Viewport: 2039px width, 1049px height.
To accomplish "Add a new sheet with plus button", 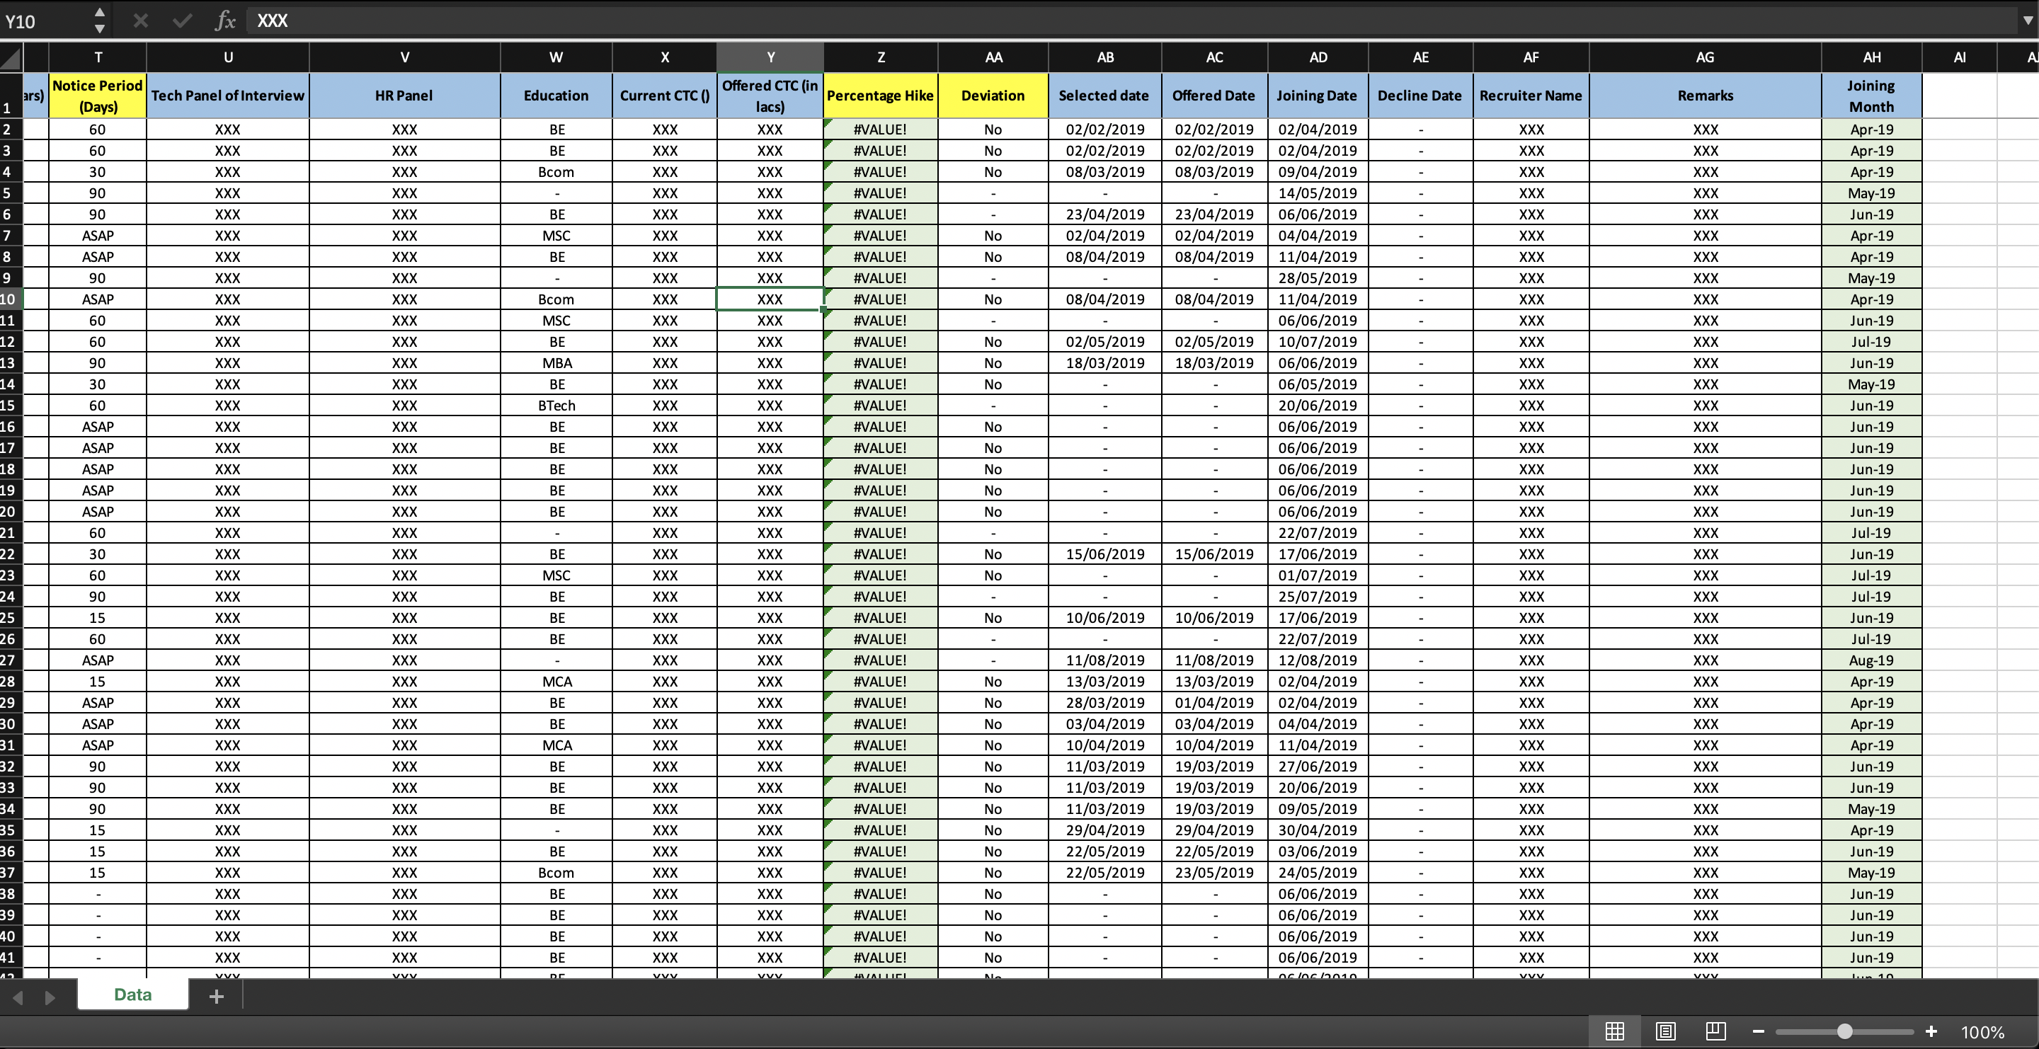I will 216,996.
